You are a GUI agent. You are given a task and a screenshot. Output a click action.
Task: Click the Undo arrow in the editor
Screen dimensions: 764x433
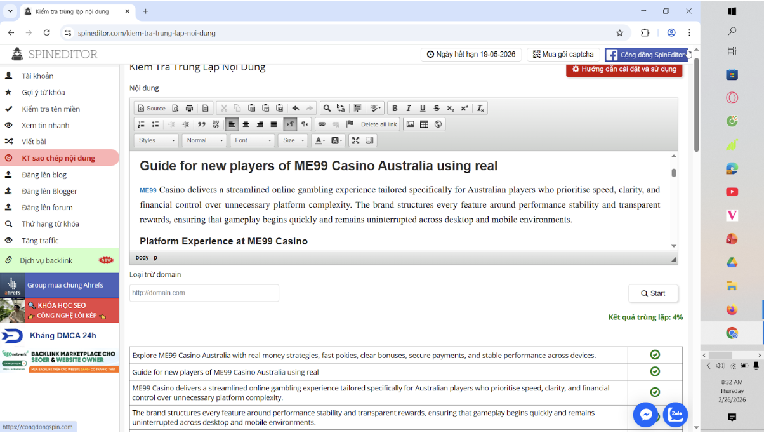click(296, 108)
